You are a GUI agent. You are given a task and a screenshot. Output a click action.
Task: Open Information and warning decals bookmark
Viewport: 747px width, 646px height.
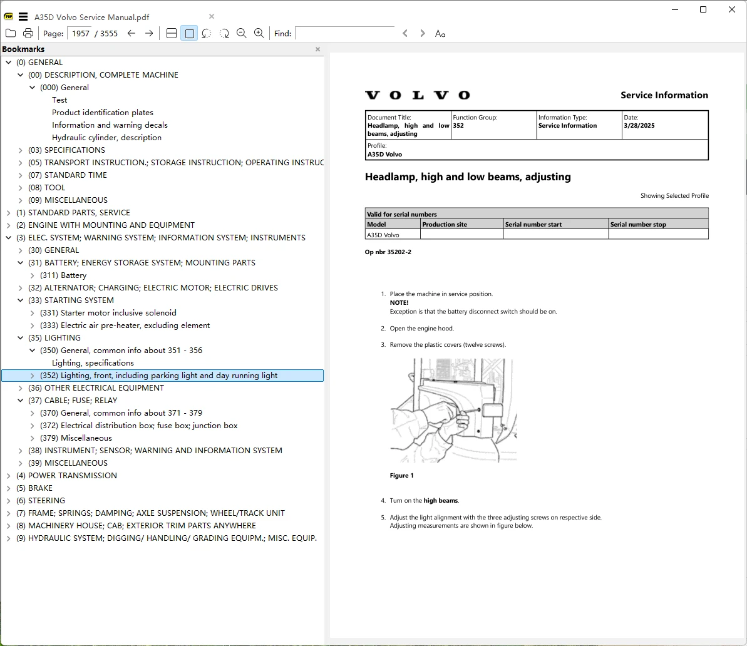pos(110,125)
